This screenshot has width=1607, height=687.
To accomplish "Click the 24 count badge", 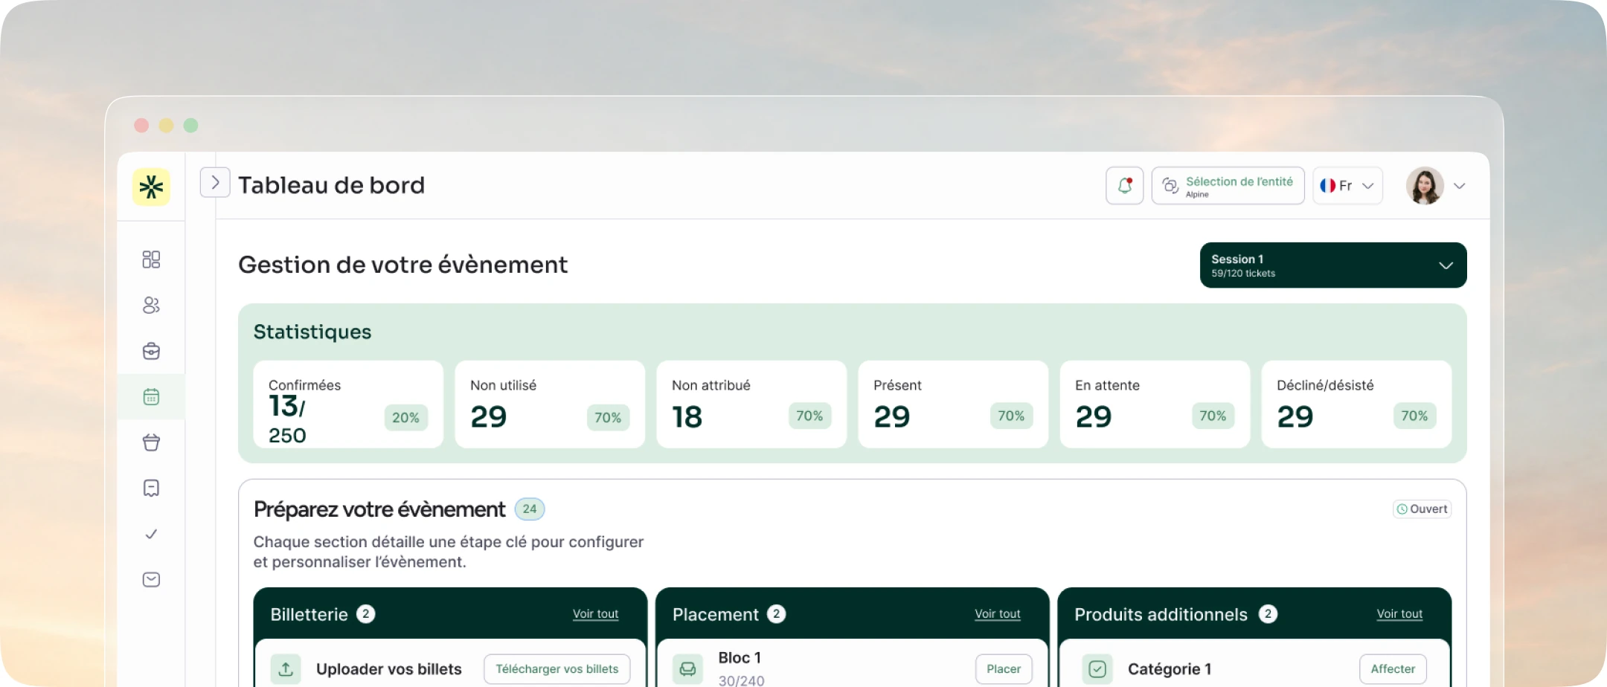I will tap(530, 509).
